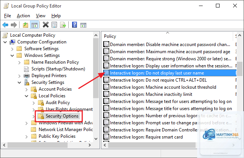Click policy list scroll up arrow
The width and height of the screenshot is (244, 158).
pyautogui.click(x=240, y=36)
